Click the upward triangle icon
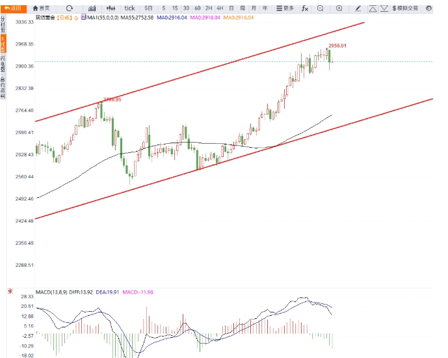The width and height of the screenshot is (448, 358). pos(373,8)
